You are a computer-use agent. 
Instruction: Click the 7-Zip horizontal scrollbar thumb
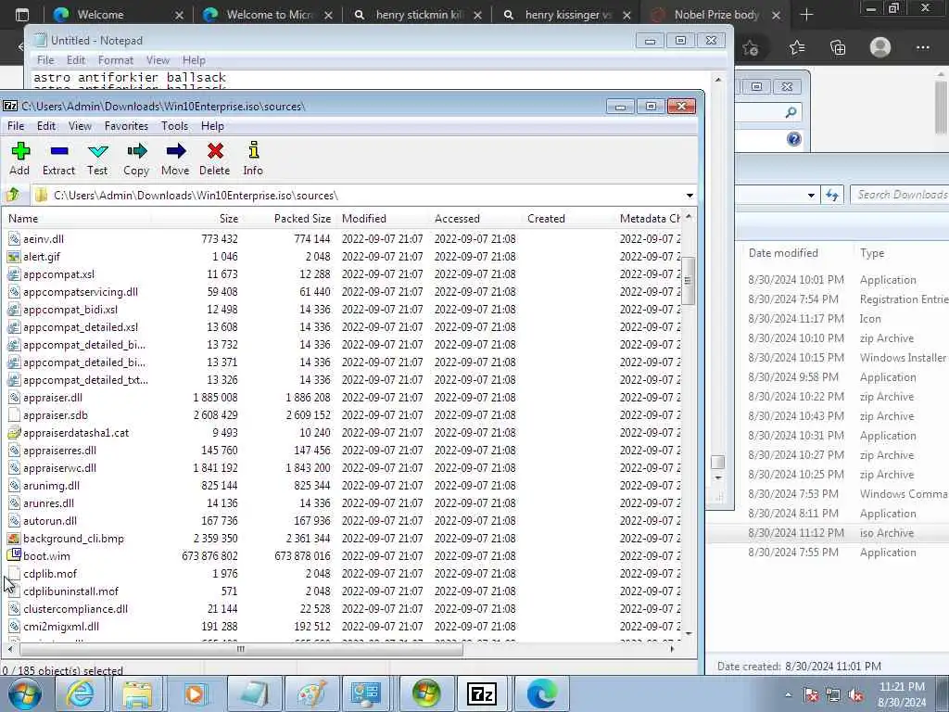tap(241, 649)
